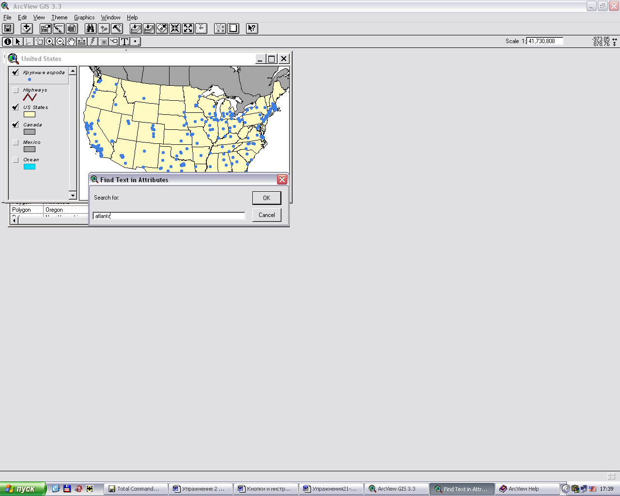Click the Add Theme icon
Viewport: 620px width, 496px height.
tap(27, 29)
